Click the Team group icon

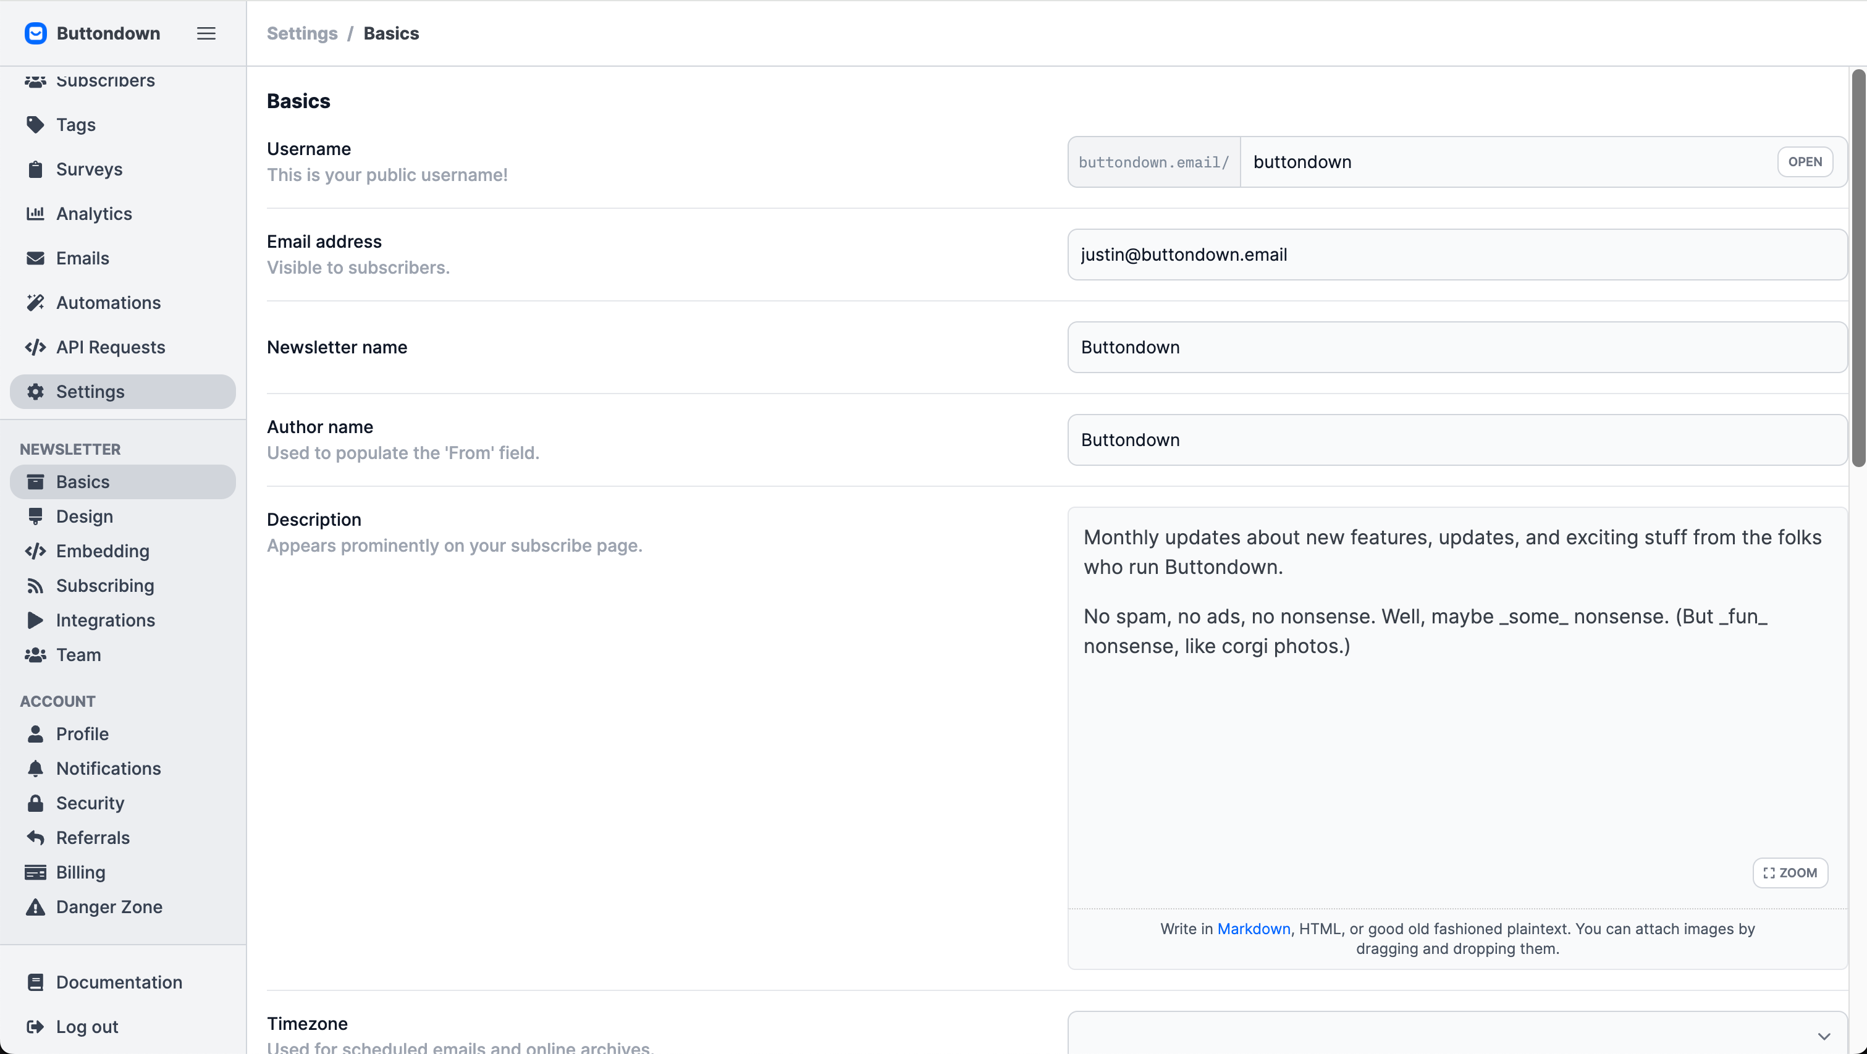coord(35,655)
